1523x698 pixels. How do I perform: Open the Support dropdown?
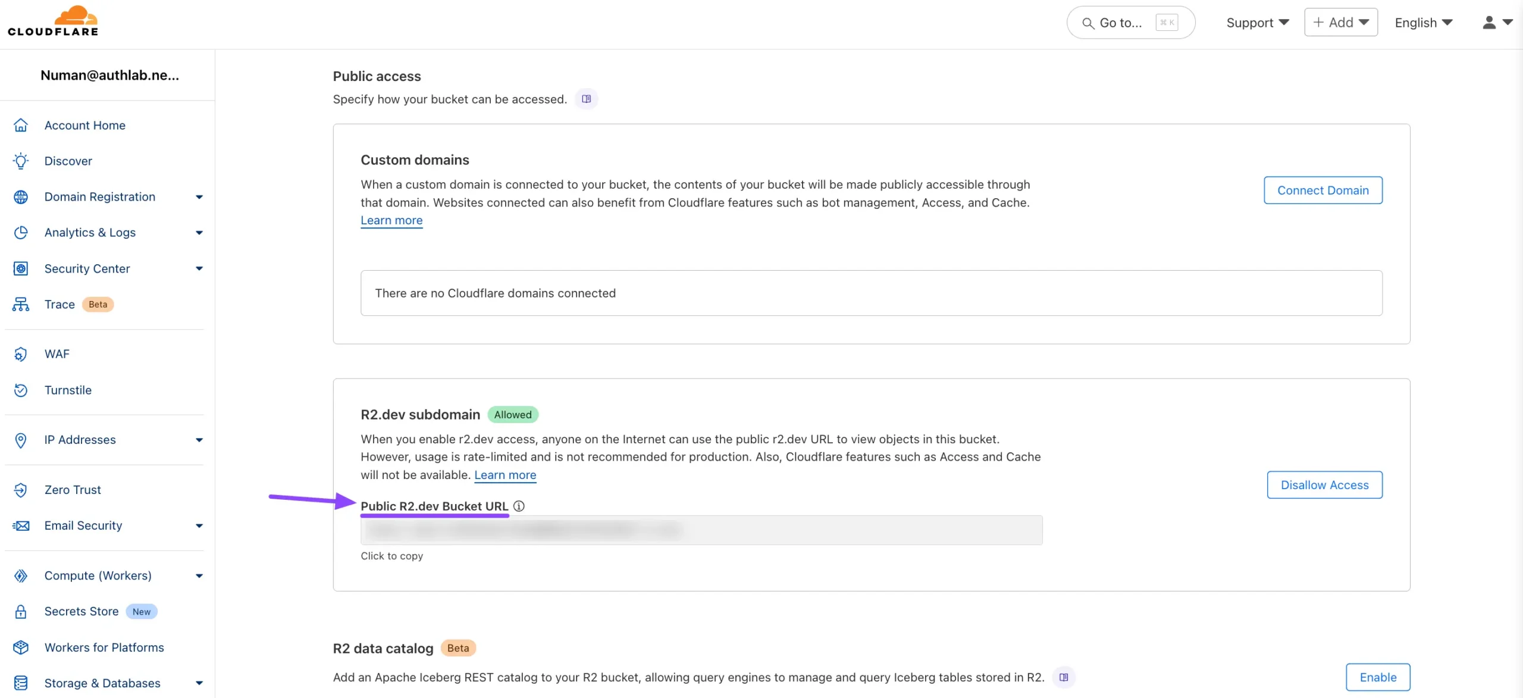[1257, 23]
